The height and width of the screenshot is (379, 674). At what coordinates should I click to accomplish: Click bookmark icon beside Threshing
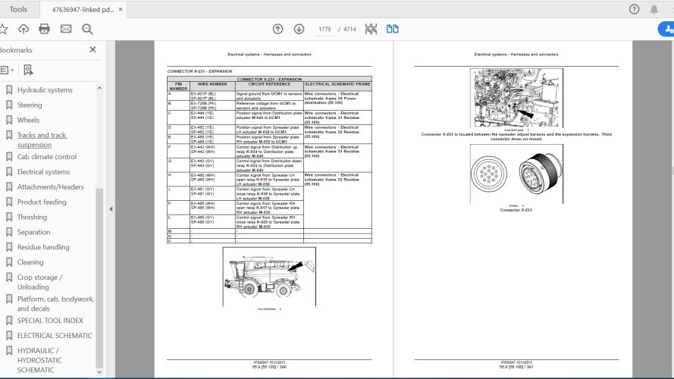[8, 217]
